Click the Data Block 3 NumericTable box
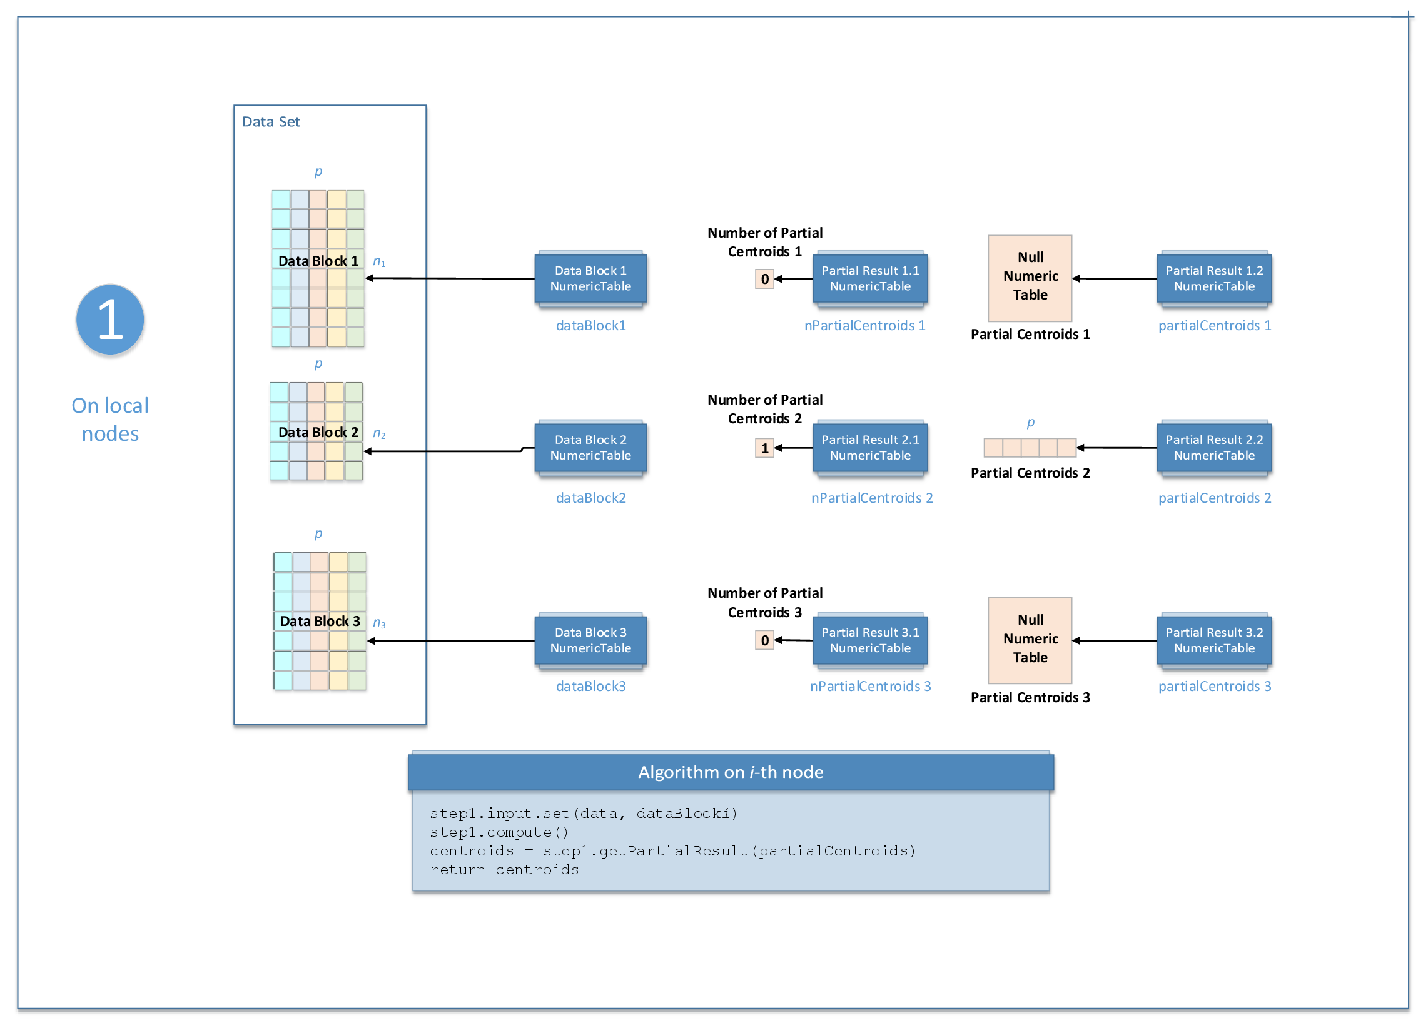 pos(590,640)
